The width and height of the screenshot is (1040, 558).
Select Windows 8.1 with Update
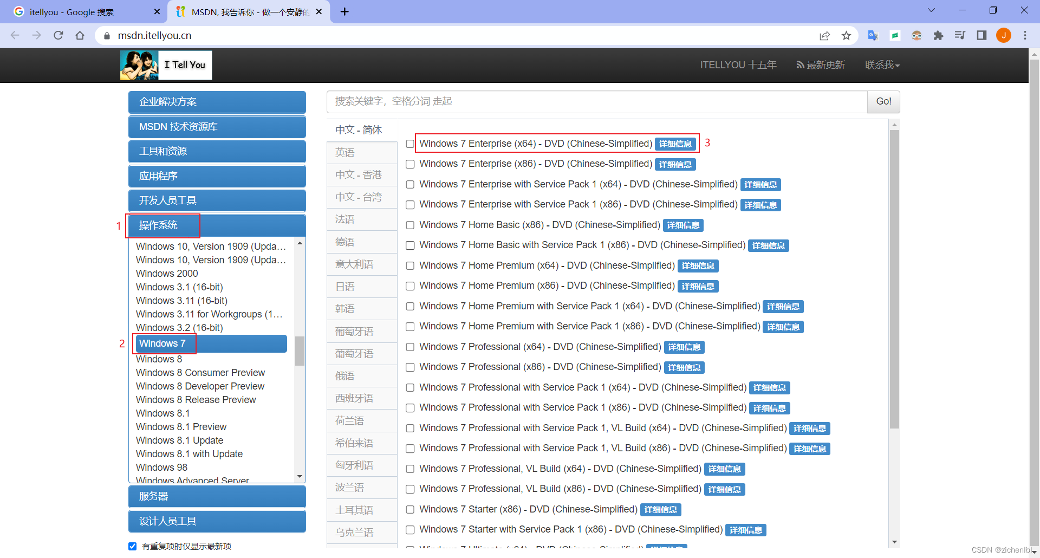pyautogui.click(x=189, y=454)
